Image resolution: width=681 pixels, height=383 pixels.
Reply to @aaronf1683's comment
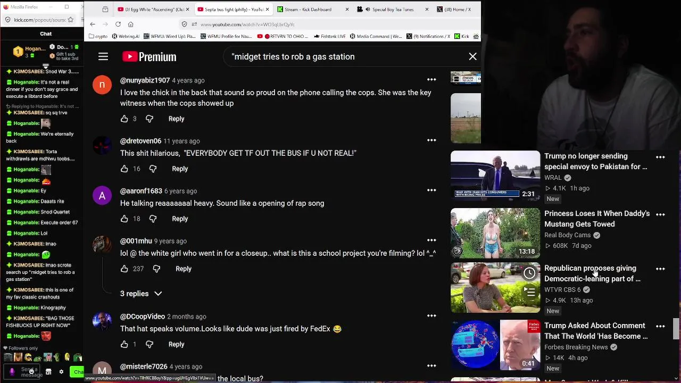[180, 219]
